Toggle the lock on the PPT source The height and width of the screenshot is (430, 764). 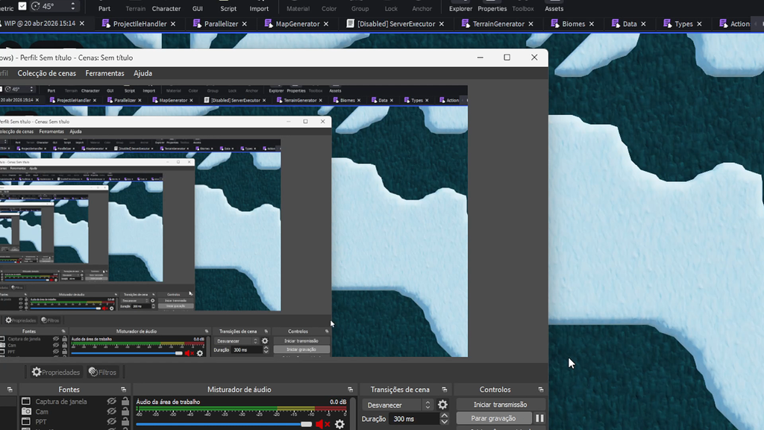tap(125, 422)
